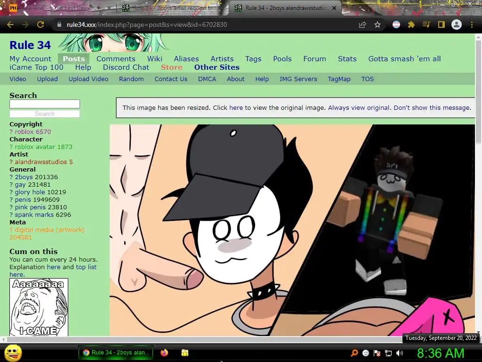482x362 pixels.
Task: Visit the Forum page
Action: pyautogui.click(x=314, y=59)
